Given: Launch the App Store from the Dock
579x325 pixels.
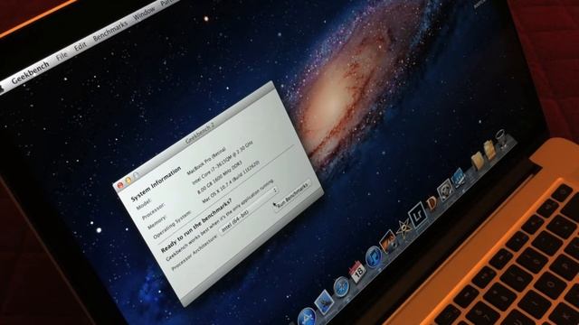Looking at the screenshot, I should pyautogui.click(x=307, y=316).
